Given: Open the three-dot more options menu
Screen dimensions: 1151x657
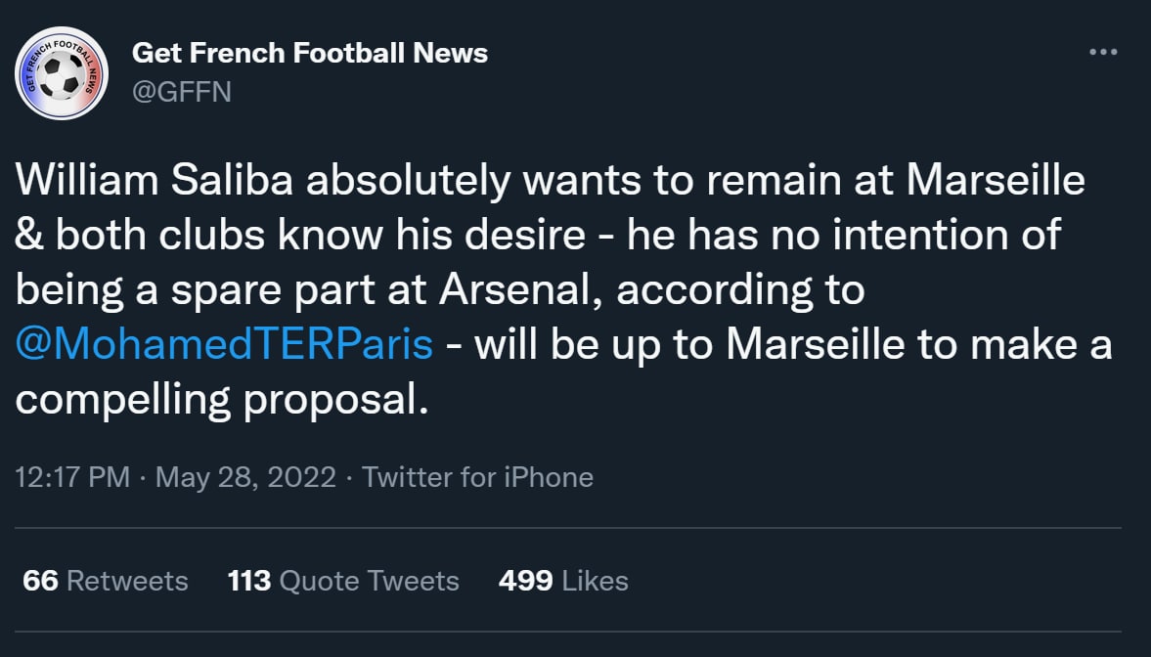Looking at the screenshot, I should [x=1102, y=53].
